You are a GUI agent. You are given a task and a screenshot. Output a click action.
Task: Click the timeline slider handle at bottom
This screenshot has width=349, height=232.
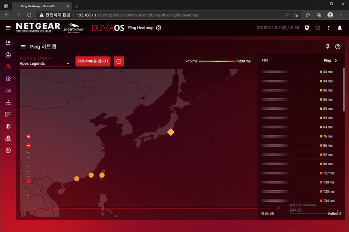click(x=278, y=208)
